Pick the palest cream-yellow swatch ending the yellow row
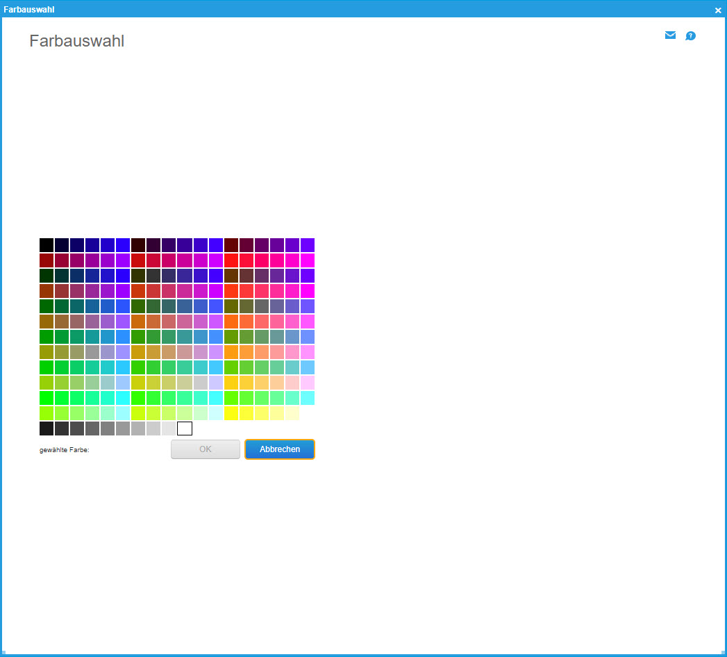Screen dimensions: 727x657 tap(292, 413)
